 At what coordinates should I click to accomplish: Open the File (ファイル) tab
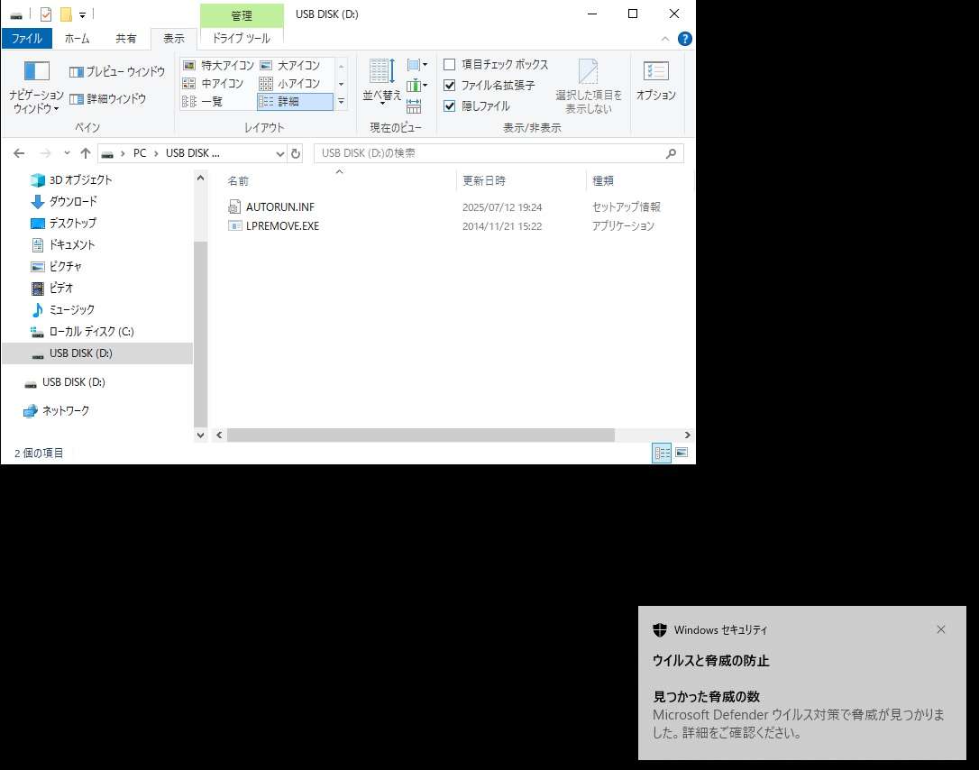pos(27,39)
